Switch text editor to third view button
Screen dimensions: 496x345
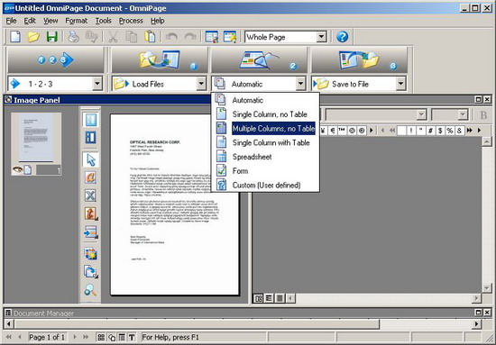280,298
